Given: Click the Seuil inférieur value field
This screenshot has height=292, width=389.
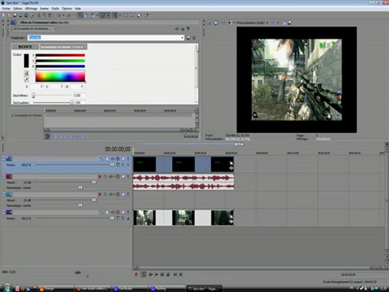Looking at the screenshot, I should click(79, 95).
